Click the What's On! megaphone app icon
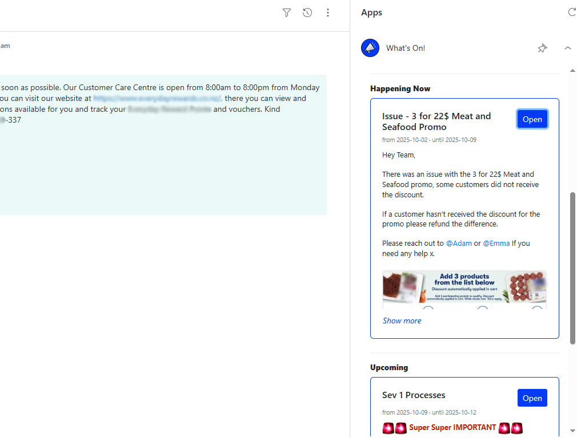Screen dimensions: 585x438 pos(370,48)
